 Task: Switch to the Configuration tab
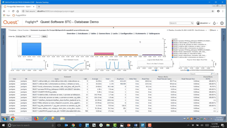click(x=127, y=33)
